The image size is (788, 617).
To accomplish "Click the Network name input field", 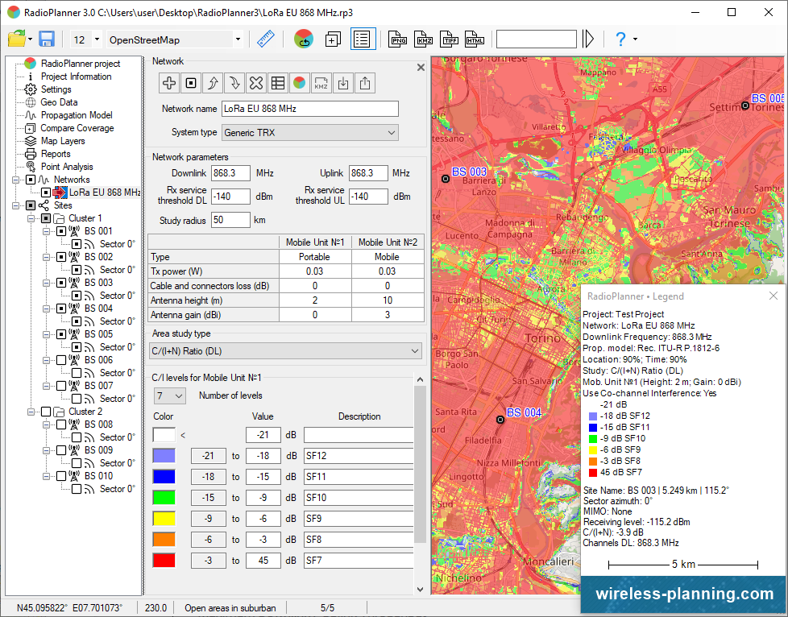I will coord(310,109).
